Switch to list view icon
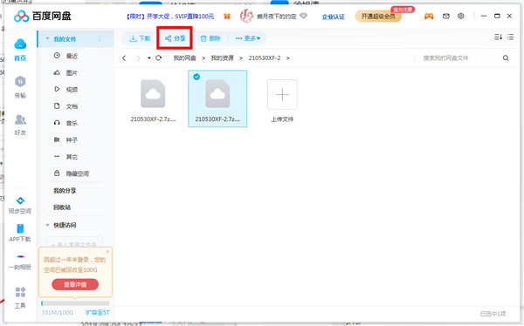The image size is (524, 326). coord(510,37)
